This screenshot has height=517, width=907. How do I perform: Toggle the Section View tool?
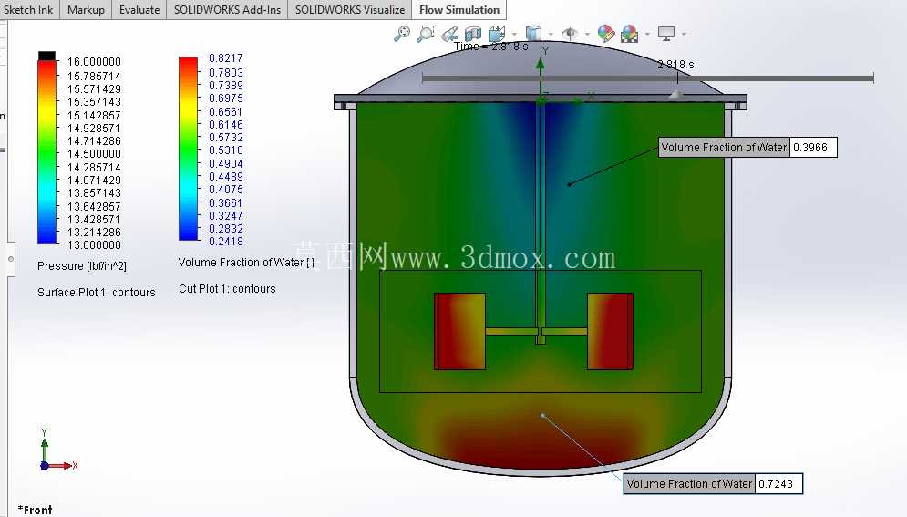(472, 34)
